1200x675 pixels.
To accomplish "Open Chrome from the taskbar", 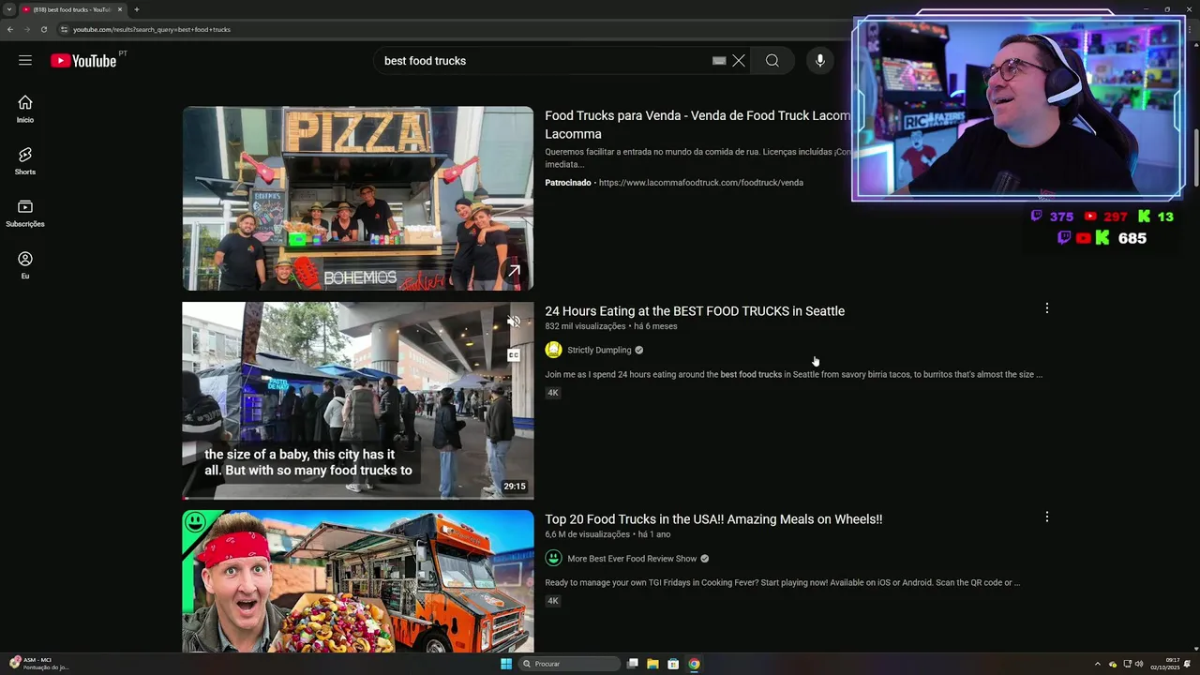I will click(694, 664).
